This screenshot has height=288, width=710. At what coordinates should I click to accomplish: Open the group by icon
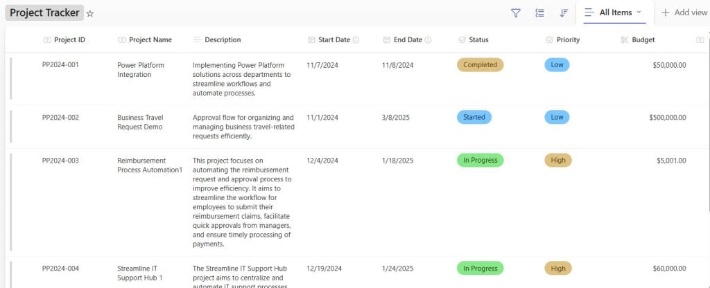click(539, 12)
